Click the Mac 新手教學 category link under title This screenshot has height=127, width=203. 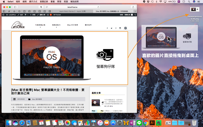pos(37,99)
